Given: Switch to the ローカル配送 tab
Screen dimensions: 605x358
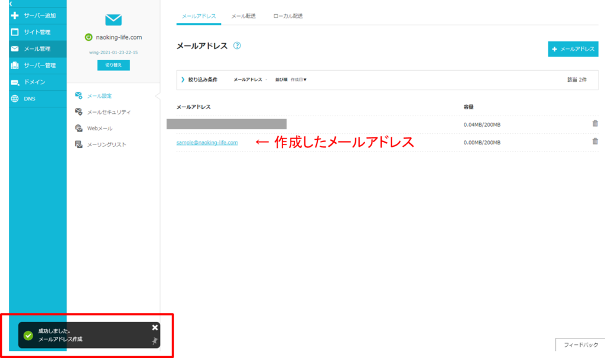Looking at the screenshot, I should (x=288, y=16).
